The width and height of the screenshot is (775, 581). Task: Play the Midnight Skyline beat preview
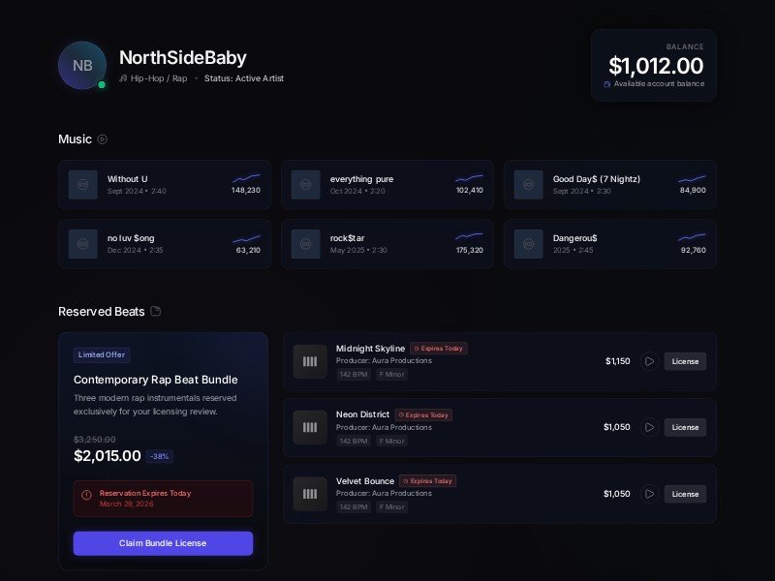[x=649, y=361]
